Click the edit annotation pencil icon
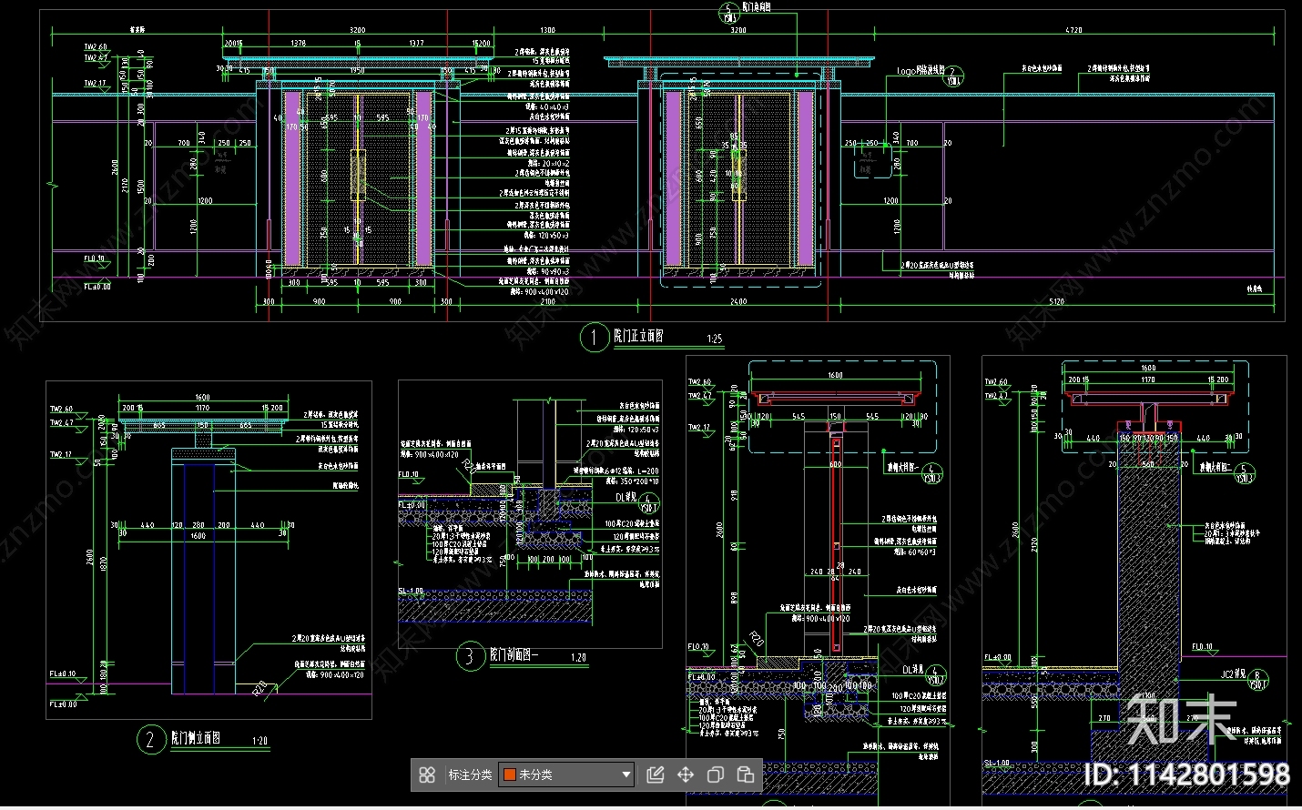The height and width of the screenshot is (810, 1302). tap(655, 775)
